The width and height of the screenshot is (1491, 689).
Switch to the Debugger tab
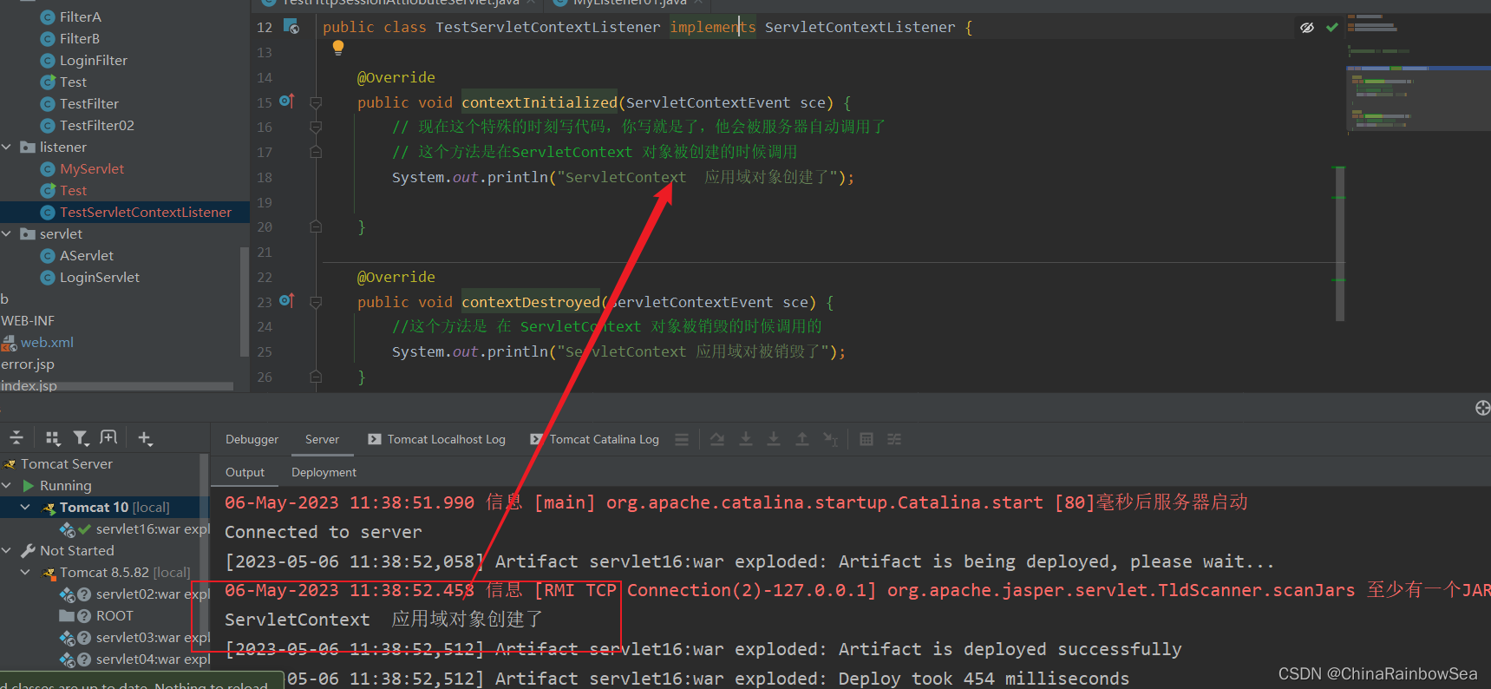point(252,440)
